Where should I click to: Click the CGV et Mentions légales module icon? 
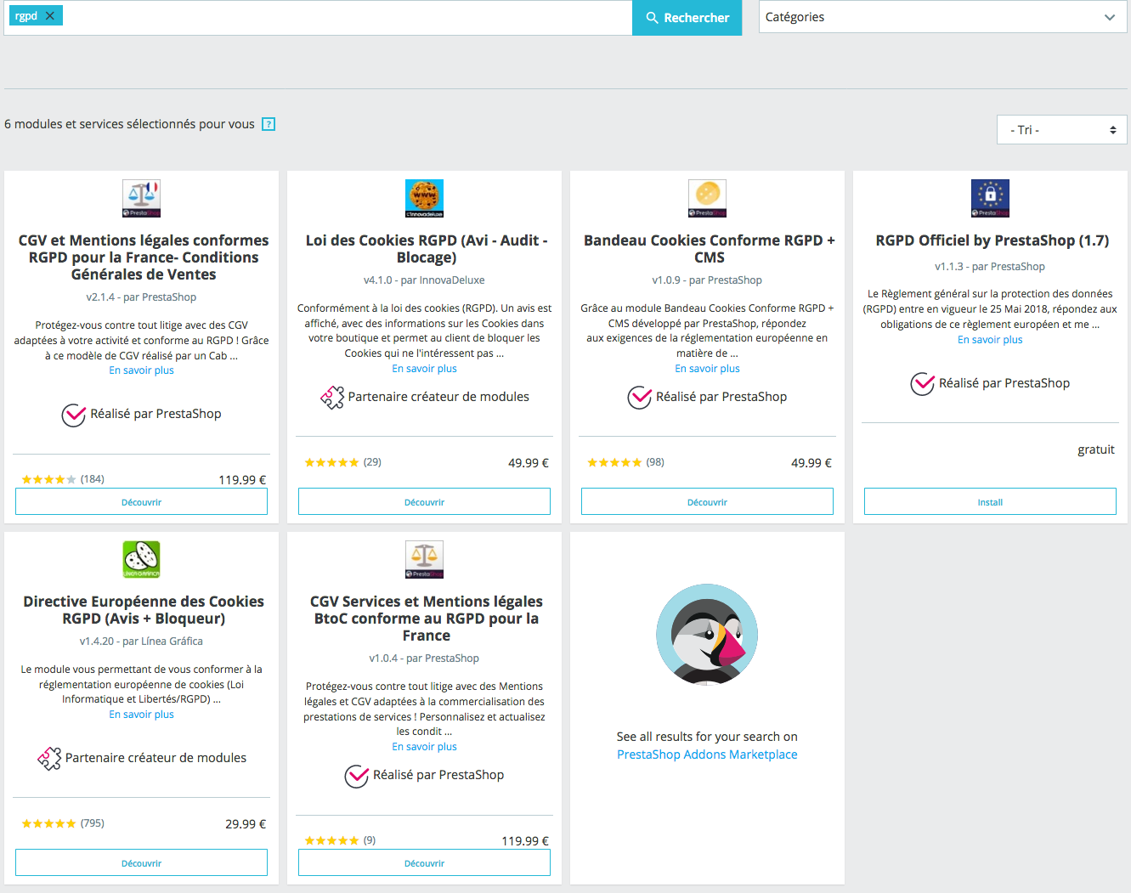click(x=141, y=199)
